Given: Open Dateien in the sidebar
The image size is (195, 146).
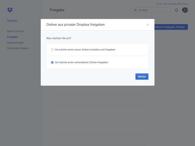Looking at the screenshot, I should click(12, 21).
